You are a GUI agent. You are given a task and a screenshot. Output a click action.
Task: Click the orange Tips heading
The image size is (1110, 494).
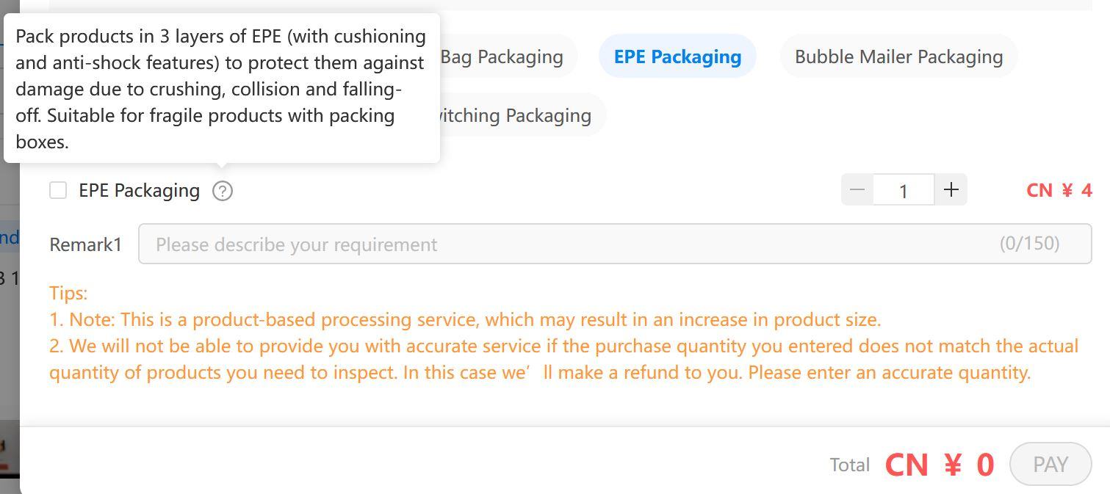click(68, 293)
